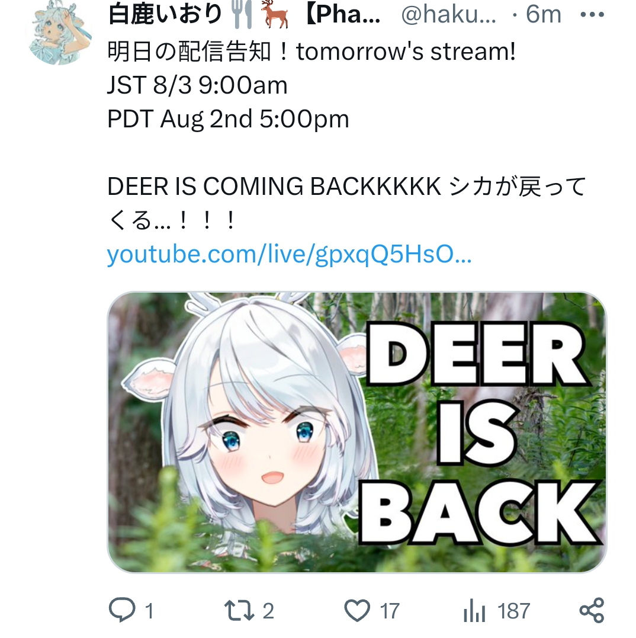Tap the retweet count number 2
The image size is (636, 638).
[268, 611]
